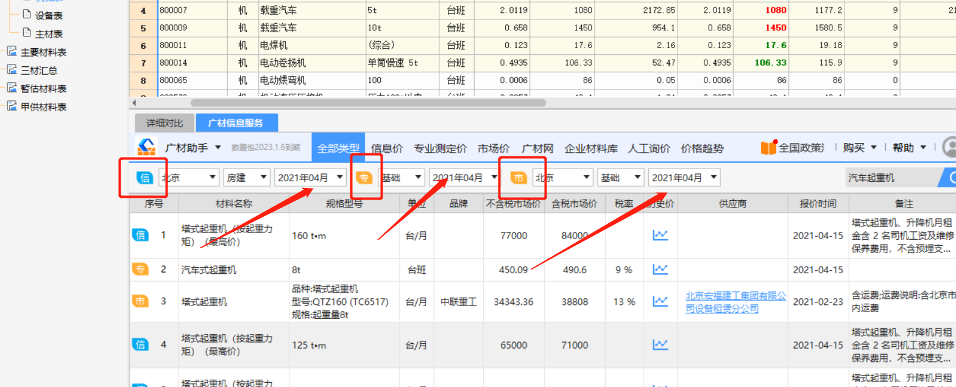Image resolution: width=956 pixels, height=387 pixels.
Task: Click left arrow of horizontal scrollbar
Action: [x=134, y=103]
